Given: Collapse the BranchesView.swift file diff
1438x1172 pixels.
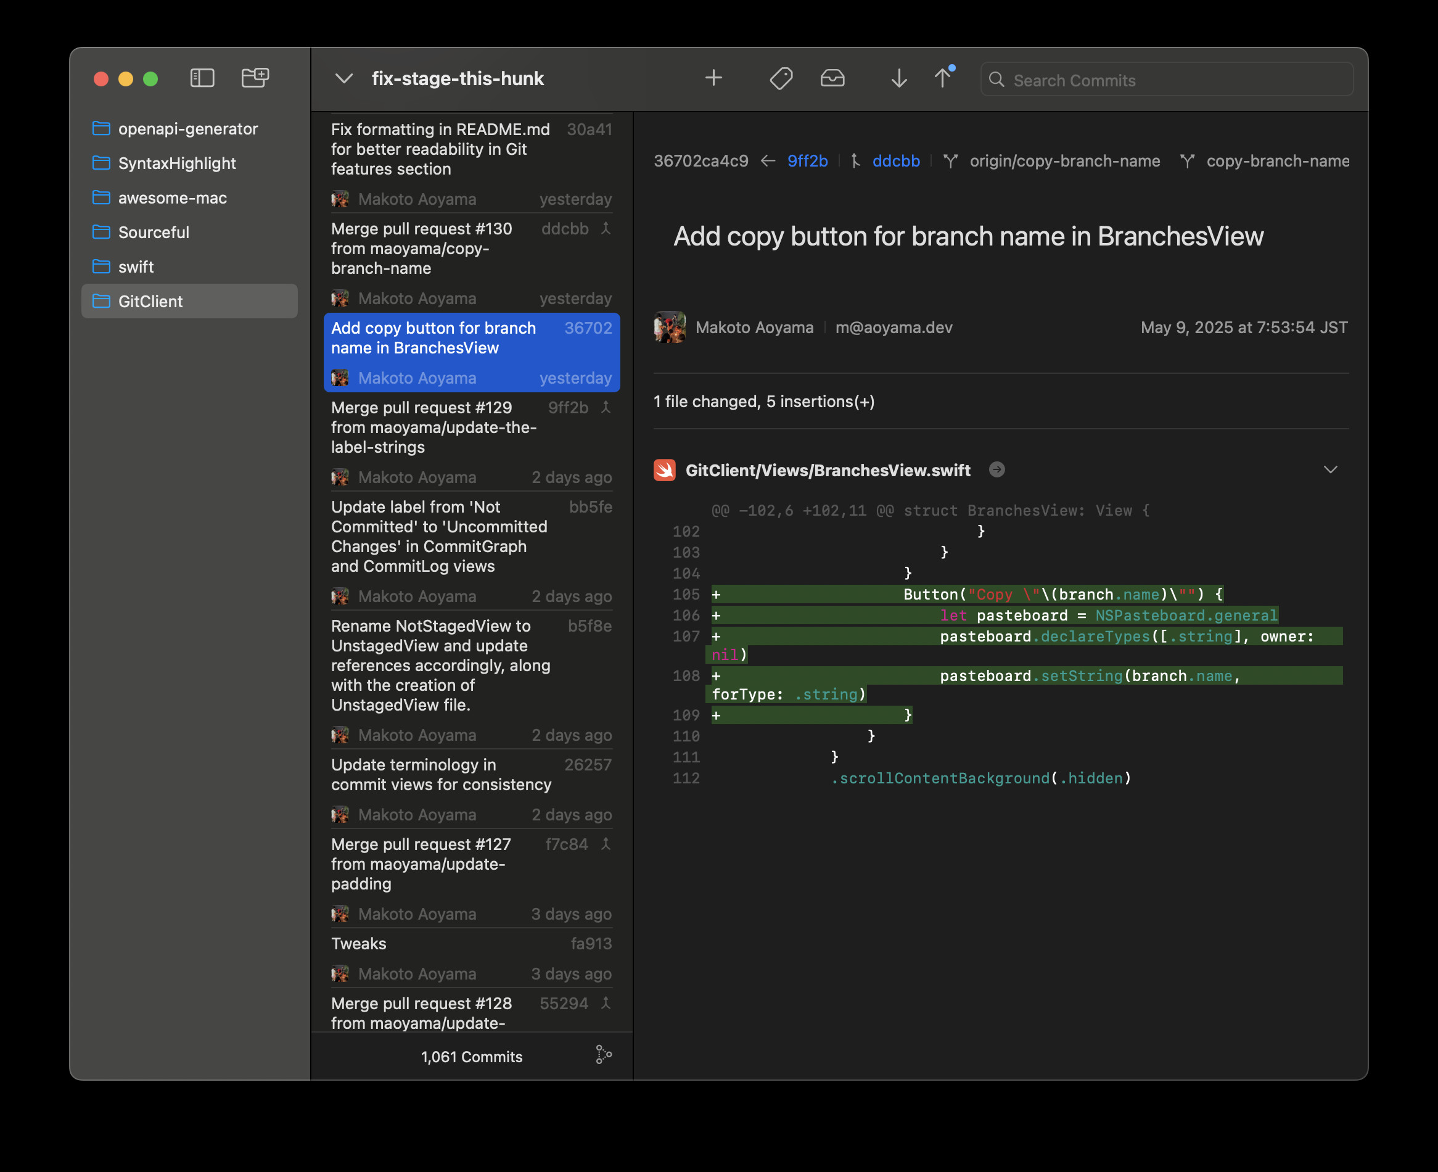Looking at the screenshot, I should (x=1330, y=470).
